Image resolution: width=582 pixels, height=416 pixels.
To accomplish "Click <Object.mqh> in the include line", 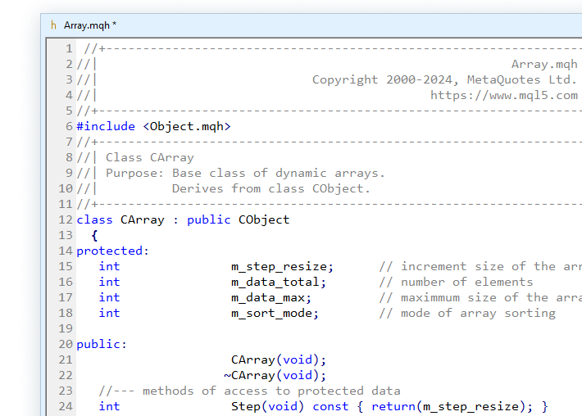I will [x=187, y=126].
